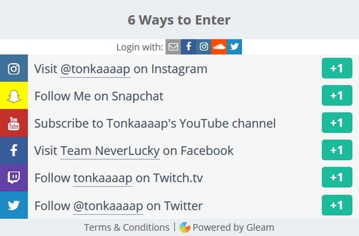The height and width of the screenshot is (236, 359).
Task: Click the Instagram entry icon on left
Action: [x=14, y=69]
